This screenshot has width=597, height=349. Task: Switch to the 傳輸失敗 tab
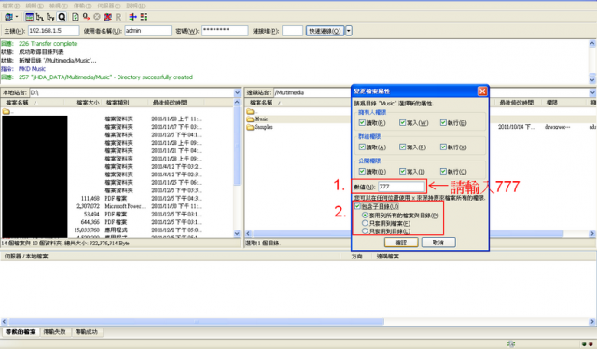(55, 332)
